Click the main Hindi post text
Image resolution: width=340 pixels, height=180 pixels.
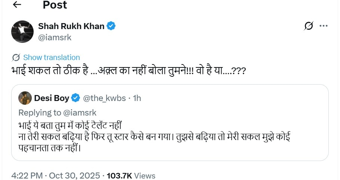tap(128, 70)
